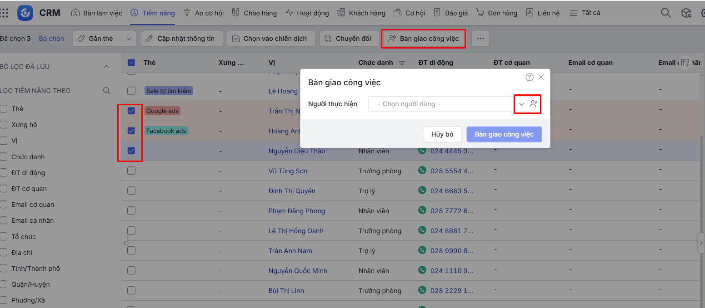Image resolution: width=705 pixels, height=308 pixels.
Task: Open the Báo giá tab
Action: click(x=450, y=13)
